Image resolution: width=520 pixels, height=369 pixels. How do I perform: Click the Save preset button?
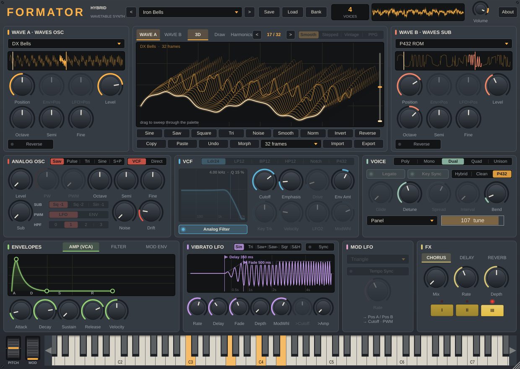click(x=269, y=12)
